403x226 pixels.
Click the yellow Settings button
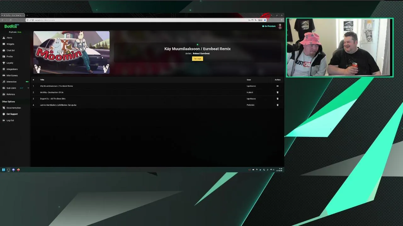pos(197,59)
